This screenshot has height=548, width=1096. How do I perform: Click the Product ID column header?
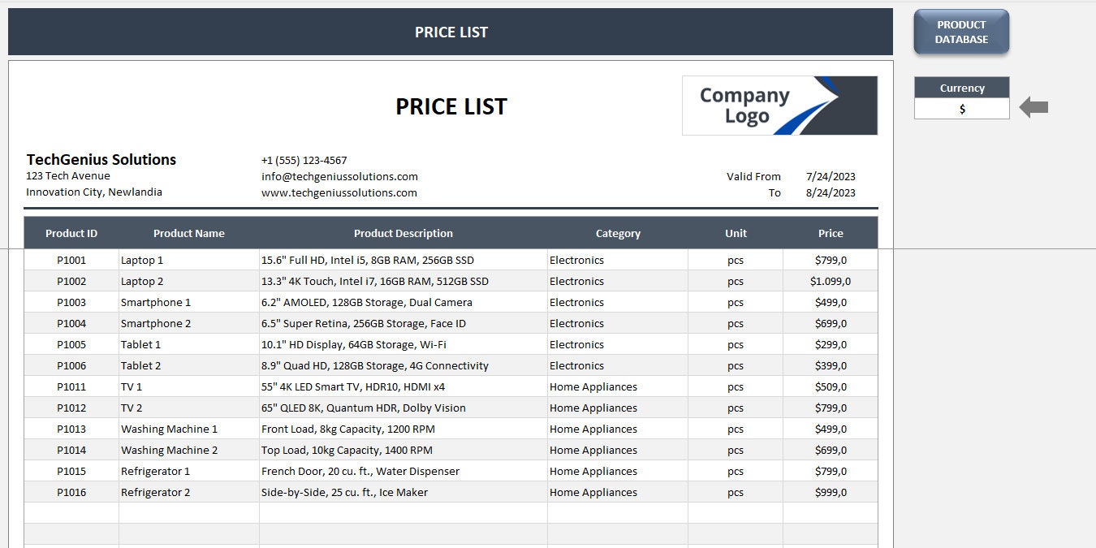point(71,233)
